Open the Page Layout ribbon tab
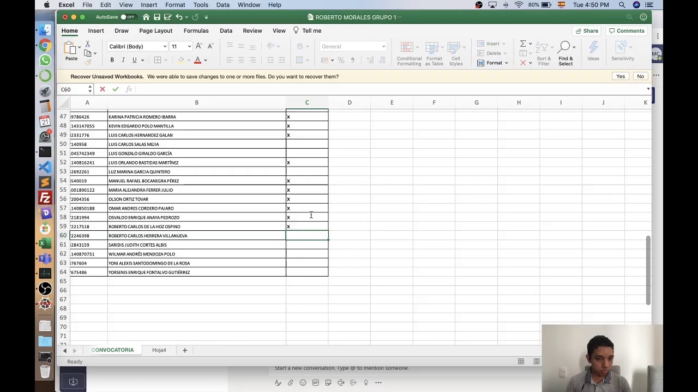698x392 pixels. (155, 30)
